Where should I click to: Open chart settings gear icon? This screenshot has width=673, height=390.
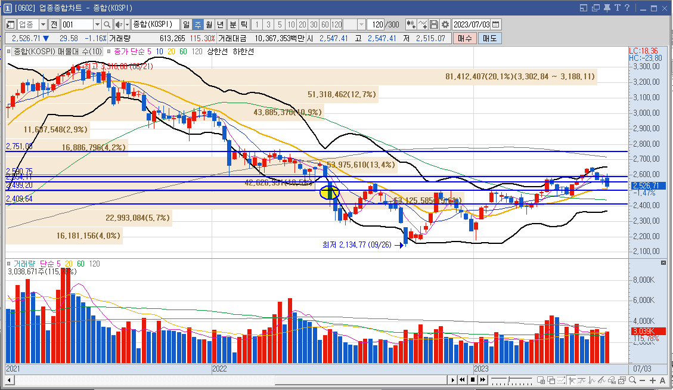tap(445, 24)
